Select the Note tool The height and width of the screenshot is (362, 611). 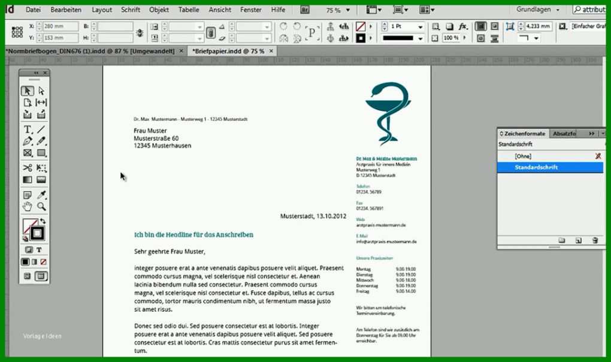pos(28,195)
